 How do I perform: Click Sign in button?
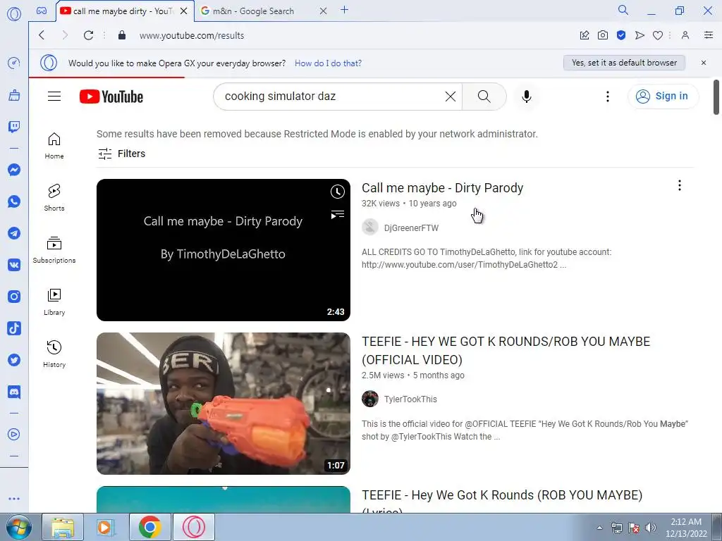tap(663, 96)
